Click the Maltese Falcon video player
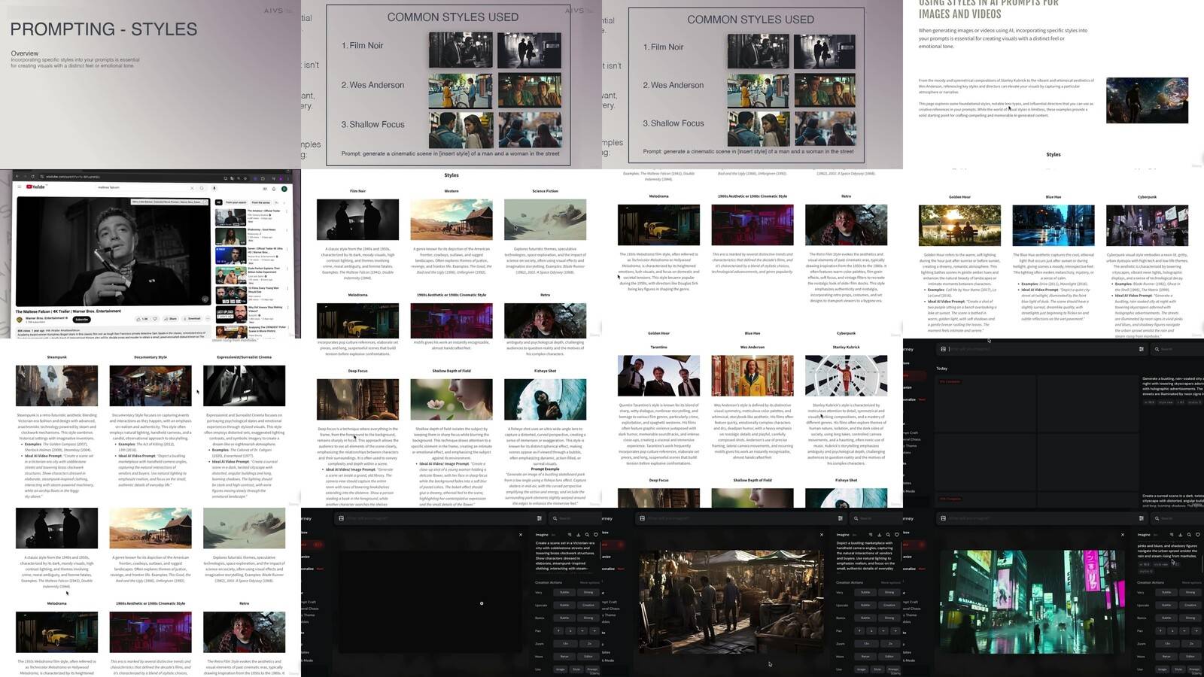Screen dimensions: 1204x677 pos(114,251)
